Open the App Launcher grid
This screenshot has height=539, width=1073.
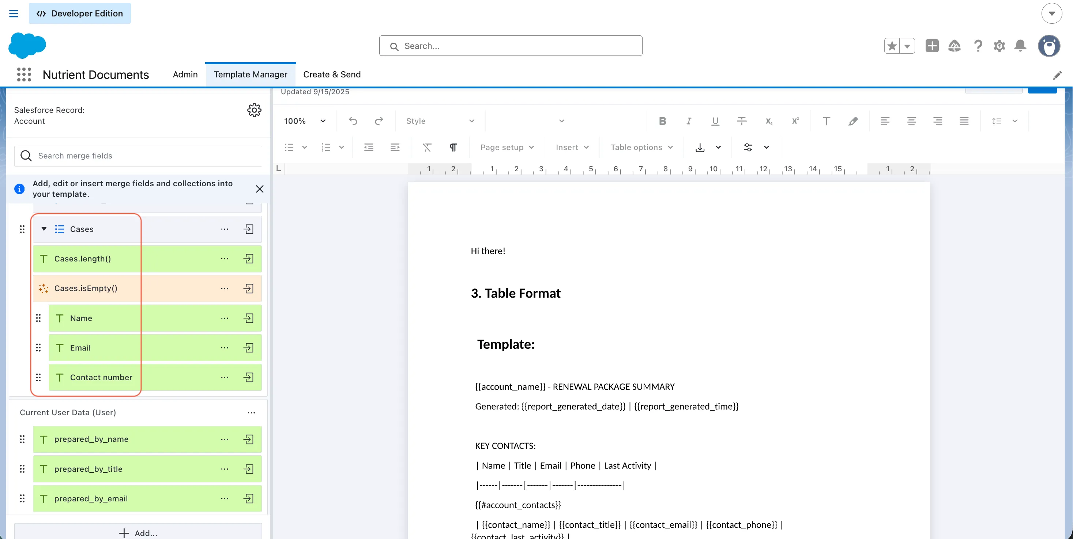(24, 74)
